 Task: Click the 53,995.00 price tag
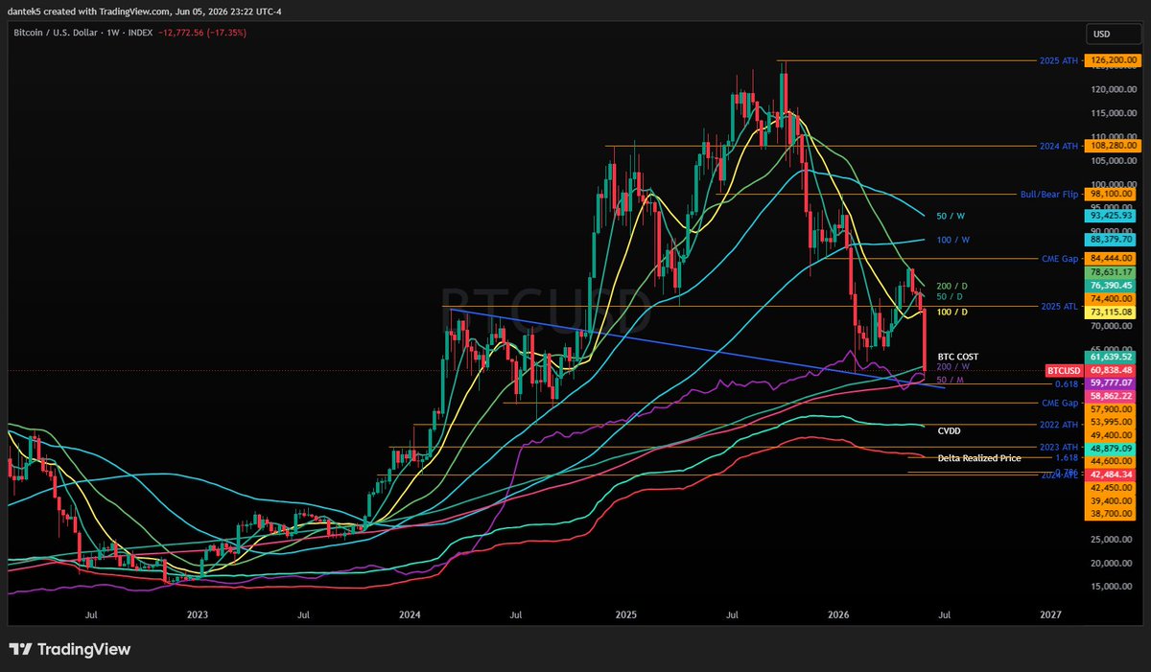click(1112, 422)
